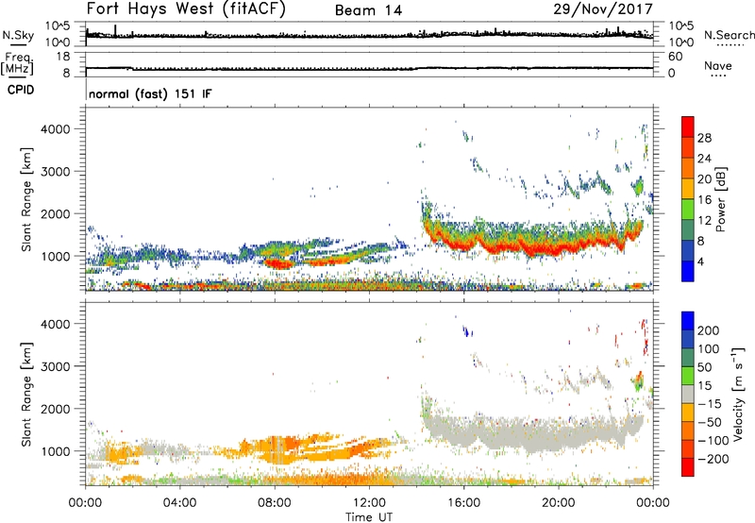
Task: Click the '08:00' time tick label
Action: coord(275,503)
